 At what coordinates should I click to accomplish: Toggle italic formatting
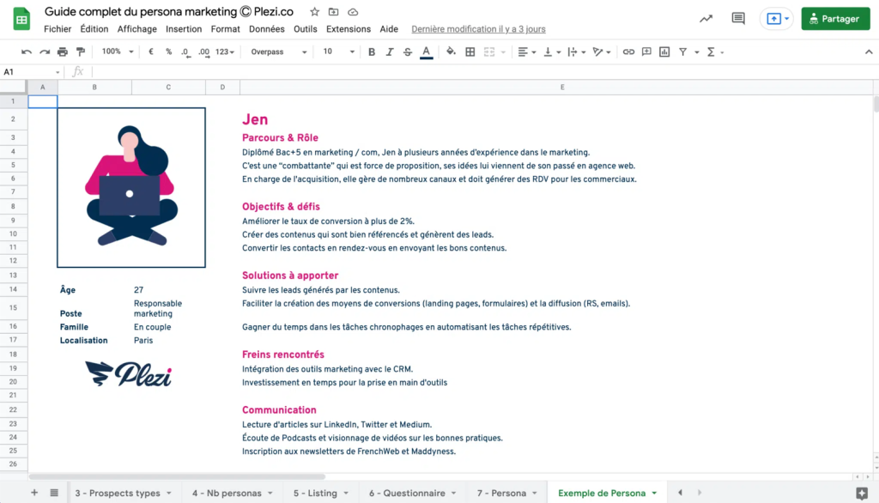[390, 52]
